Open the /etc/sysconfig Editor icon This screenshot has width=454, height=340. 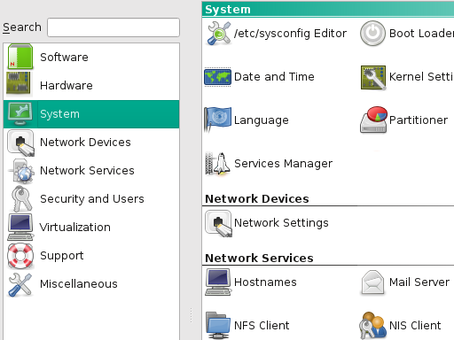point(219,33)
